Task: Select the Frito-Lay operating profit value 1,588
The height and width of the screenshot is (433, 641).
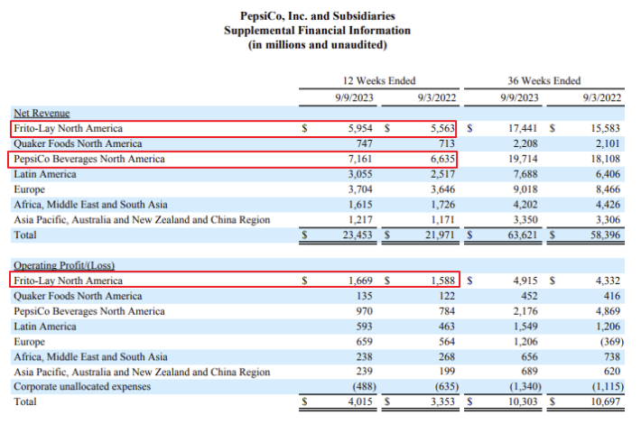Action: coord(442,281)
